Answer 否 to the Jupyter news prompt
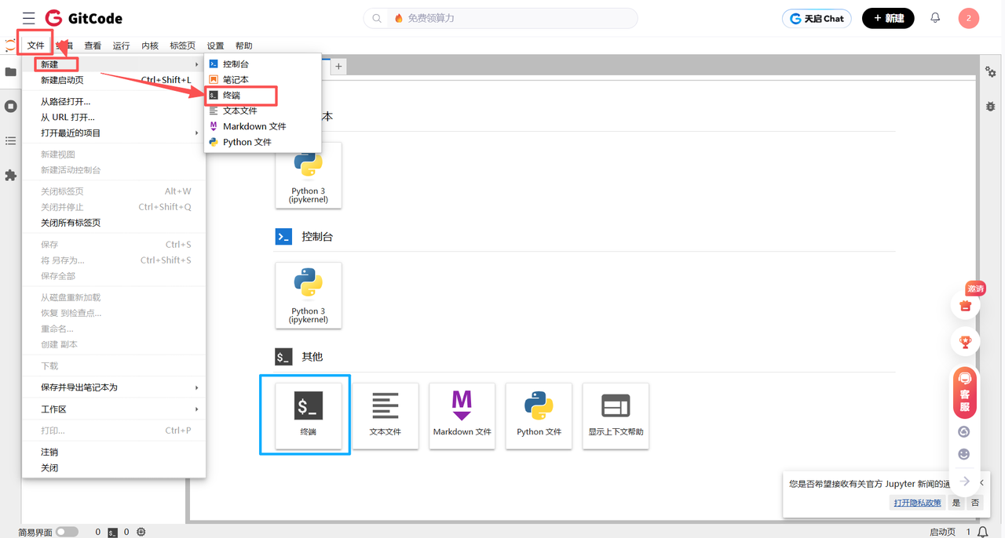The image size is (1005, 538). click(x=975, y=503)
